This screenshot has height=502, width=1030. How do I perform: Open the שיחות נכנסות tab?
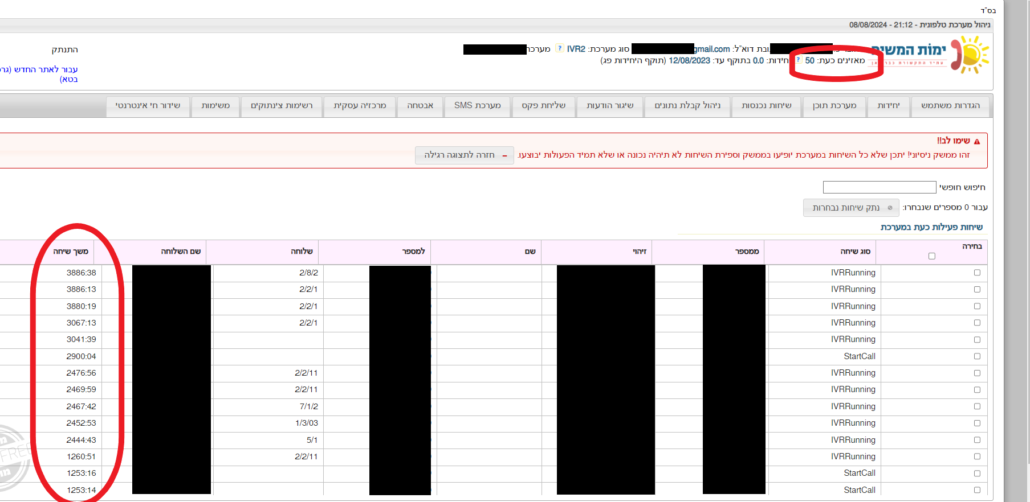point(766,106)
